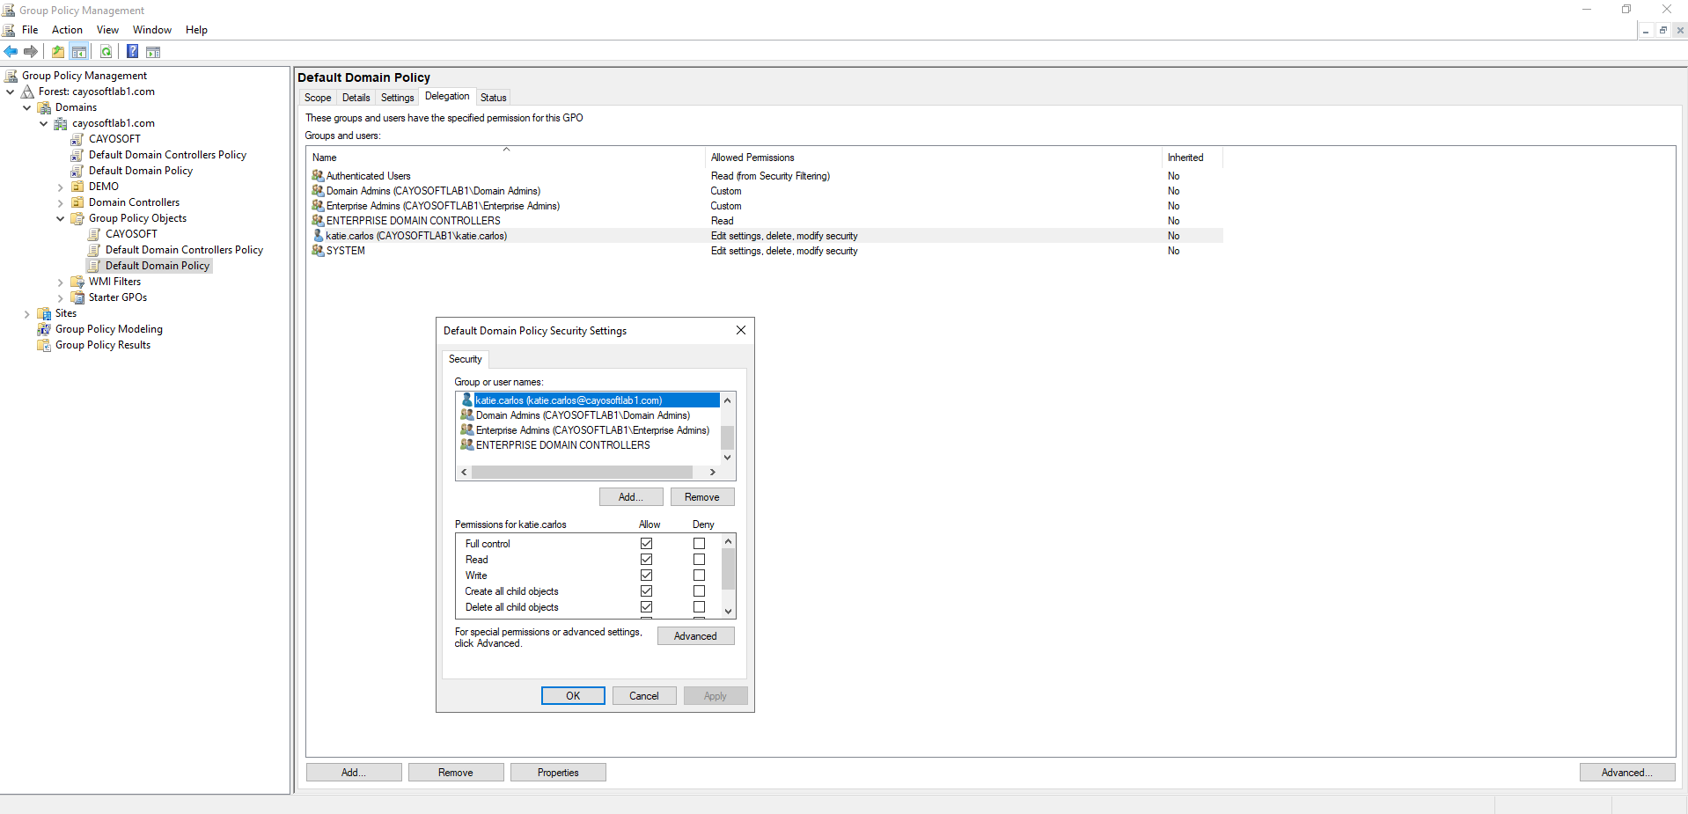Click the blue Back arrow in toolbar
Screen dimensions: 1688x814
pos(11,52)
